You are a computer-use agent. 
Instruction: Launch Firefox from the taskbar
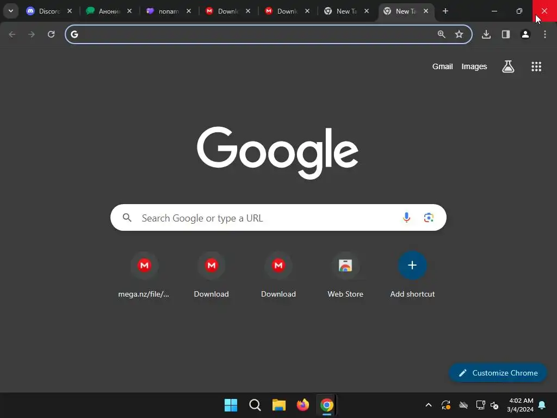coord(302,405)
